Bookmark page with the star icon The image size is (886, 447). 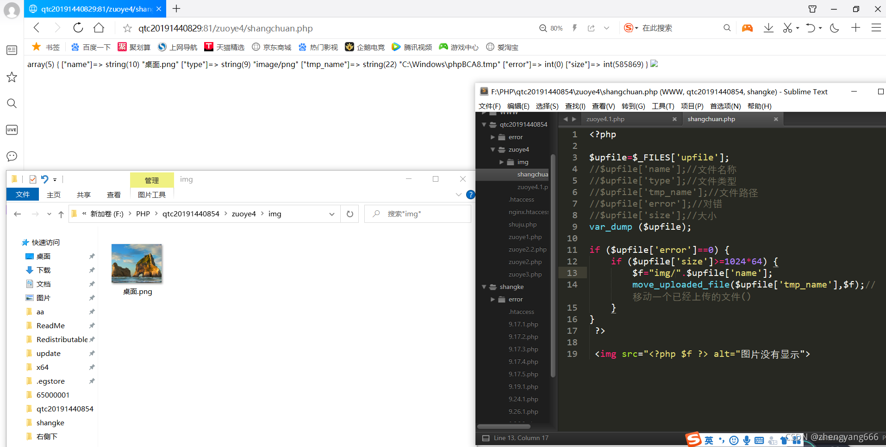tap(127, 28)
